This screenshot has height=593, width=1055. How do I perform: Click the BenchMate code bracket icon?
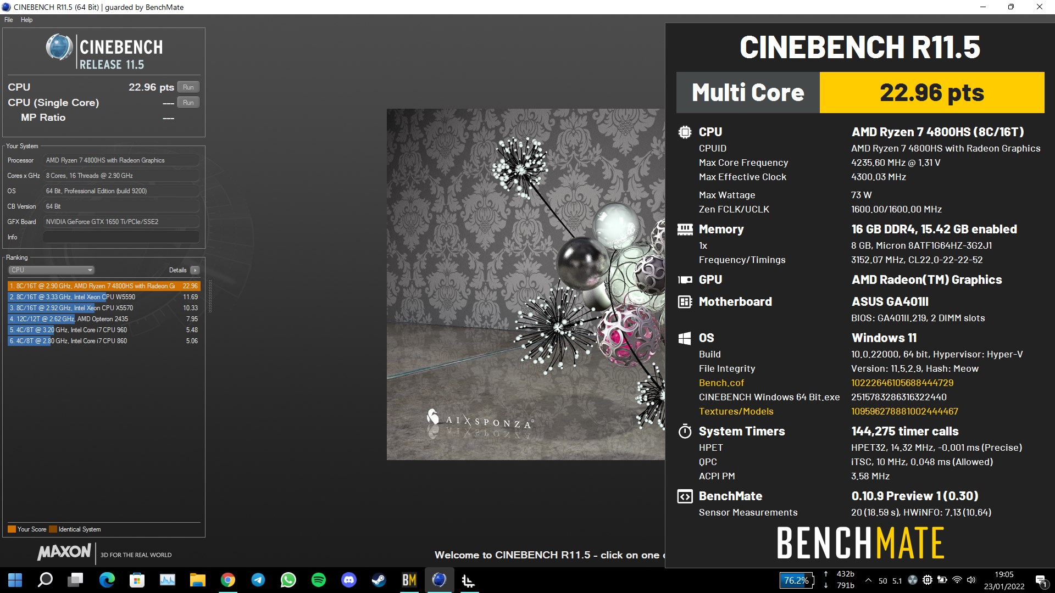(685, 496)
